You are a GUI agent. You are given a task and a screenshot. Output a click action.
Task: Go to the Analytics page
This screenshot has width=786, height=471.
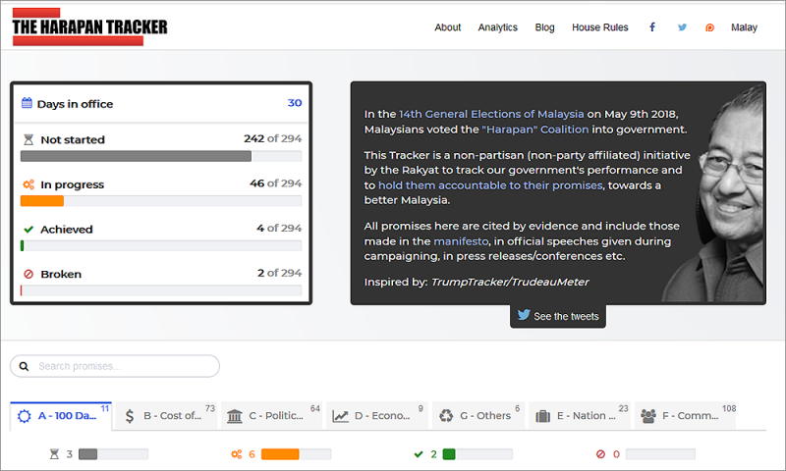click(x=497, y=27)
